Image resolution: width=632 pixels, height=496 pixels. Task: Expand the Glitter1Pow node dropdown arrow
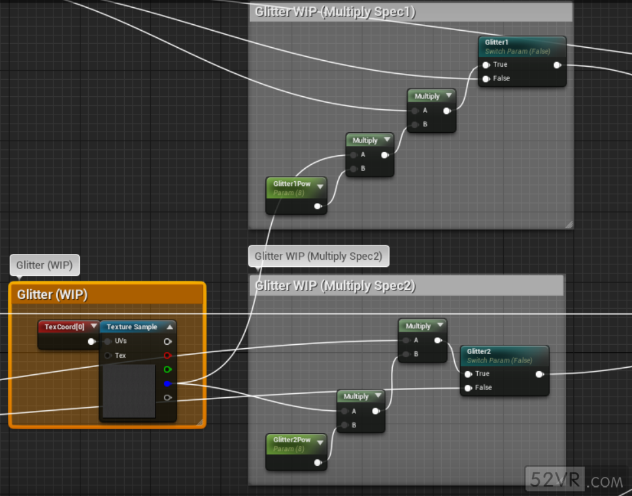320,187
